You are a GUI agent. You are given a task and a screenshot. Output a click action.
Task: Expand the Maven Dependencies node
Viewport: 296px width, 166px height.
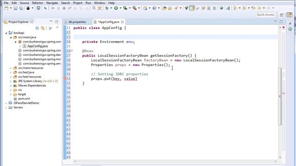(x=11, y=85)
